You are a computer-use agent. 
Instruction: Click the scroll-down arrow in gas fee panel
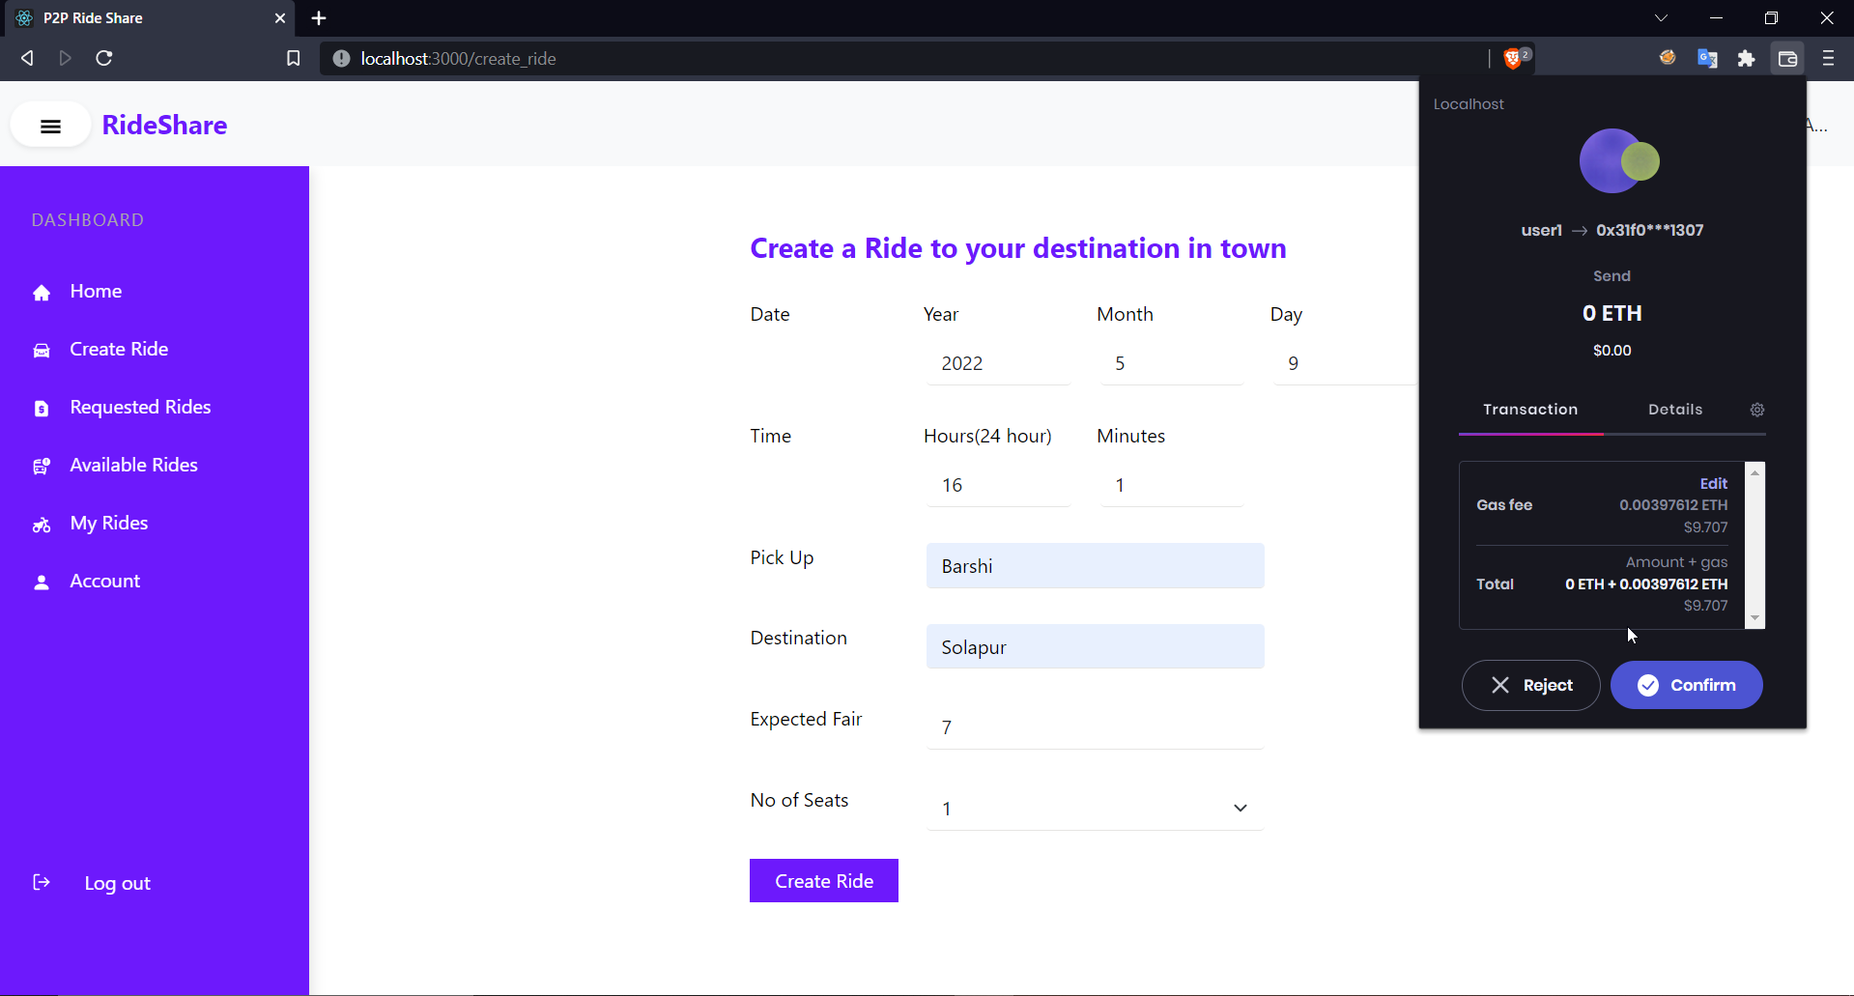tap(1754, 617)
